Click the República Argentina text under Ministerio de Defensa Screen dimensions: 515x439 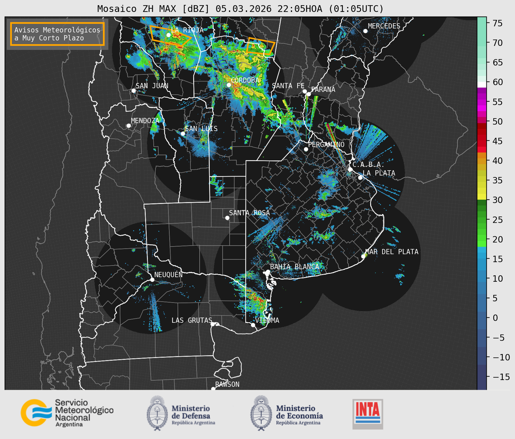pos(194,423)
